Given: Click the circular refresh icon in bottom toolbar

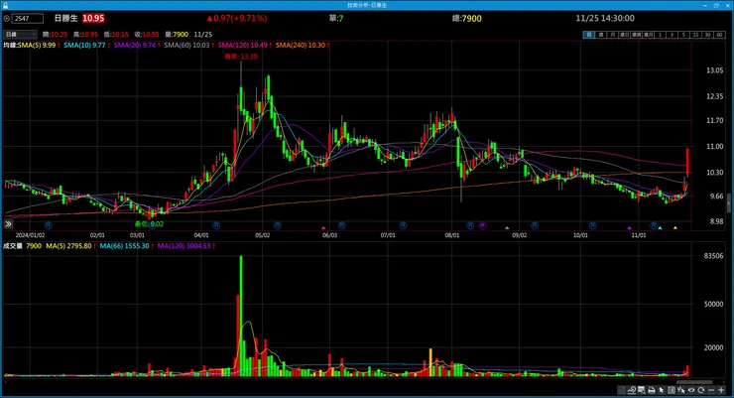Looking at the screenshot, I should click(700, 390).
